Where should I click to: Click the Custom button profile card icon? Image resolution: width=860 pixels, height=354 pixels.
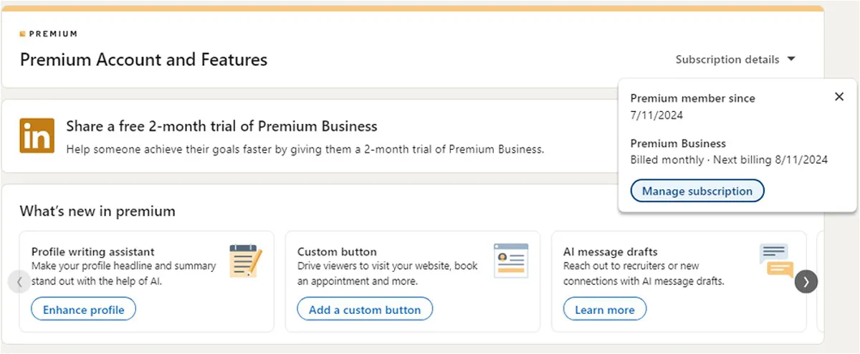point(511,261)
